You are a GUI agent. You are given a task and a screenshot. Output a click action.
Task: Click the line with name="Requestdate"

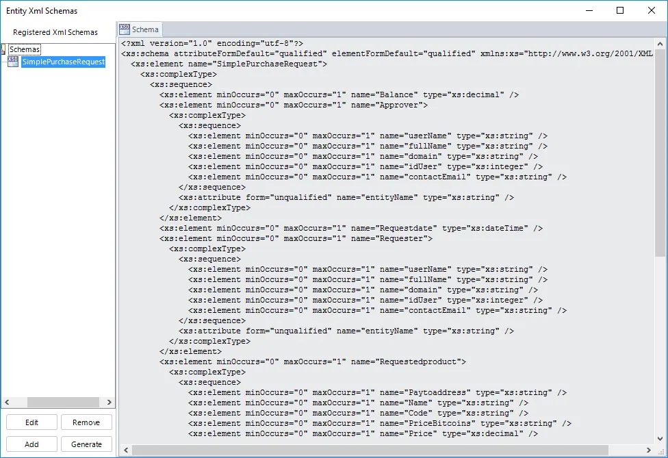[x=351, y=229]
